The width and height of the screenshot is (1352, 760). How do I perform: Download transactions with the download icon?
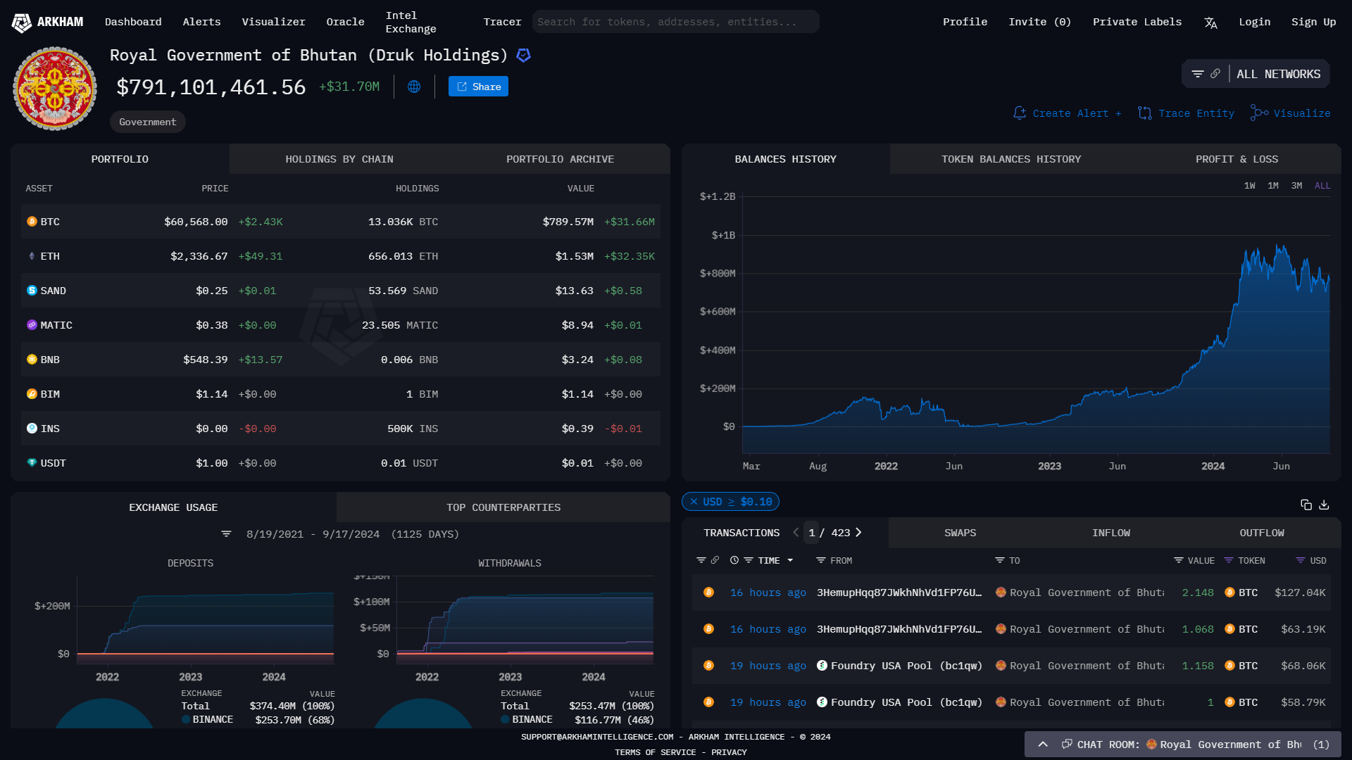coord(1324,505)
